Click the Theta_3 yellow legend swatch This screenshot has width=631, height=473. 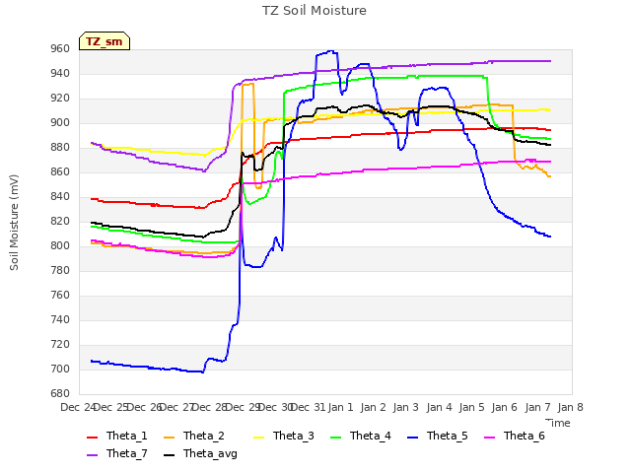(258, 438)
